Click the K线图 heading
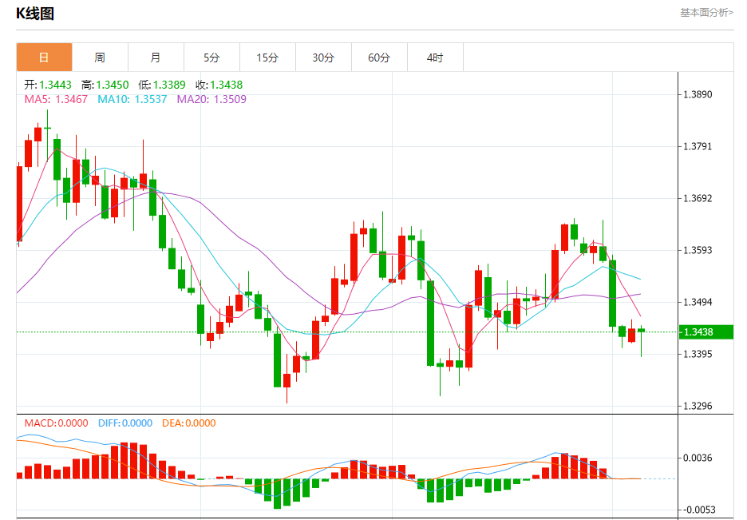The image size is (747, 520). (x=35, y=14)
